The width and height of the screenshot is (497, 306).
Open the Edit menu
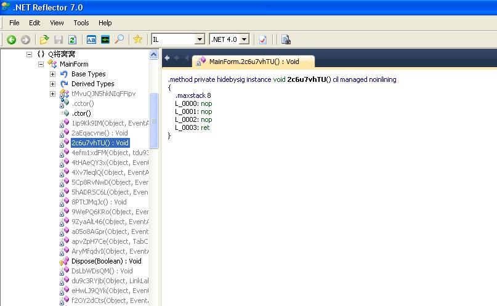[x=34, y=23]
